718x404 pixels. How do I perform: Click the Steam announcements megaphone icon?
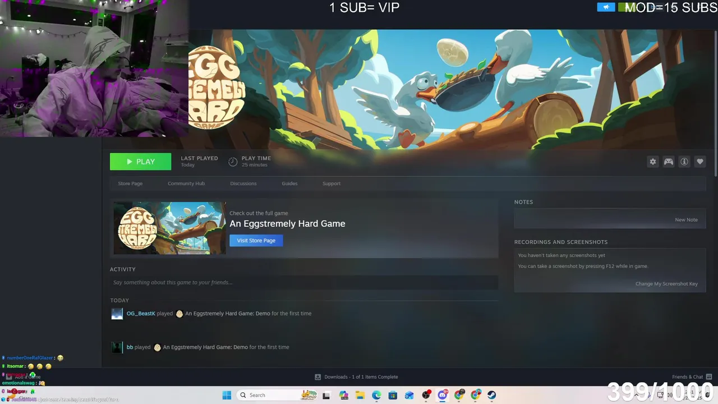tap(606, 7)
